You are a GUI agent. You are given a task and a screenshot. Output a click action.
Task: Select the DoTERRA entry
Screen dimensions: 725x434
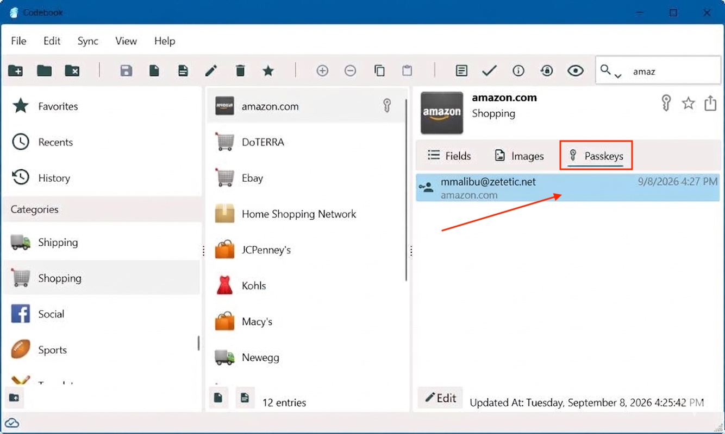coord(306,142)
